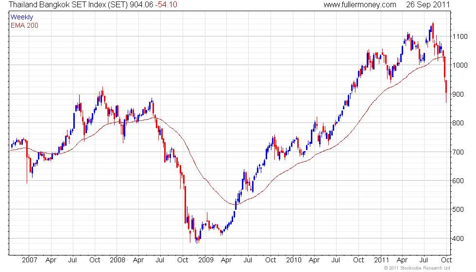Screen dimensions: 476x272
Task: Click the last red candlestick near 900
Action: pyautogui.click(x=446, y=90)
